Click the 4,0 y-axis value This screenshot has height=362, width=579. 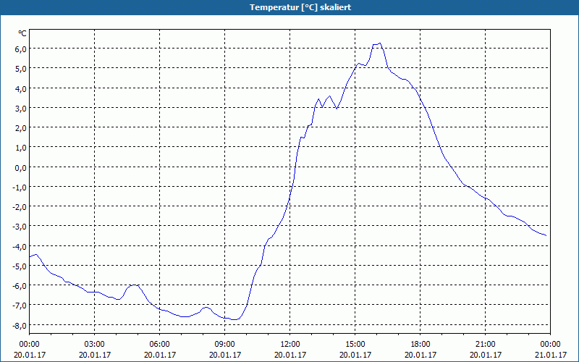pos(21,88)
